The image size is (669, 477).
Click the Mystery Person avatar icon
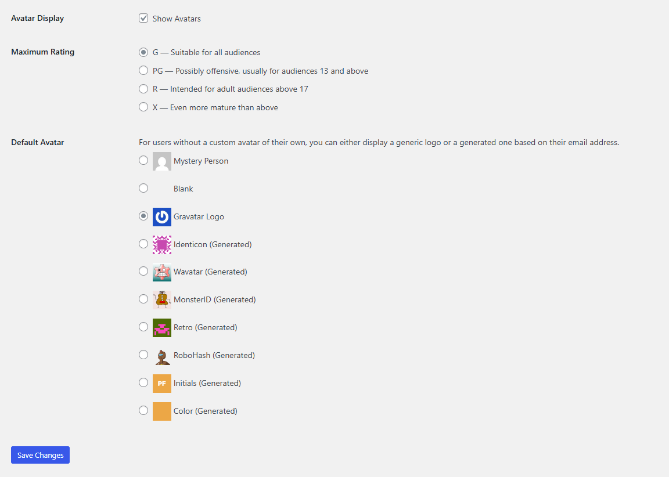[x=161, y=161]
